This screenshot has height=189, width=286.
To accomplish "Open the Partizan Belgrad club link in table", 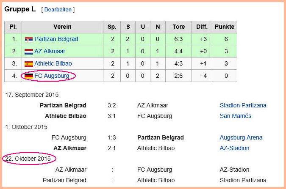I will [56, 39].
